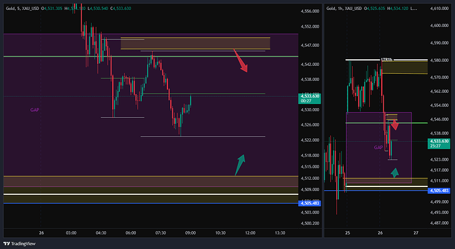Click the 4,487.000 label on 1h axis
Viewport: 455px width, 249px height.
(439, 223)
